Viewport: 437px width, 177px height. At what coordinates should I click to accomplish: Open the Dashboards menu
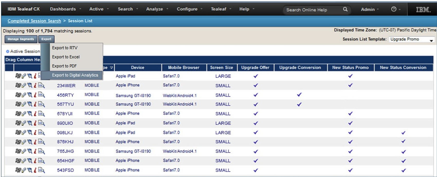point(65,9)
